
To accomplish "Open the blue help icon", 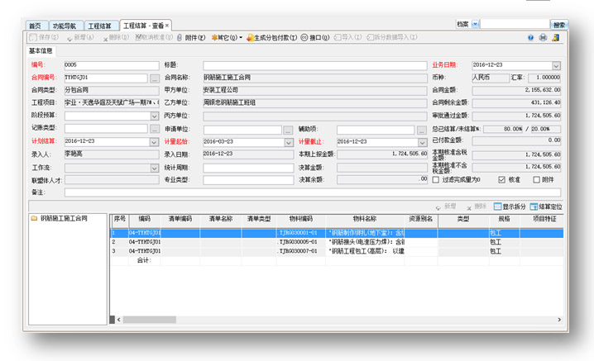I will coord(531,37).
